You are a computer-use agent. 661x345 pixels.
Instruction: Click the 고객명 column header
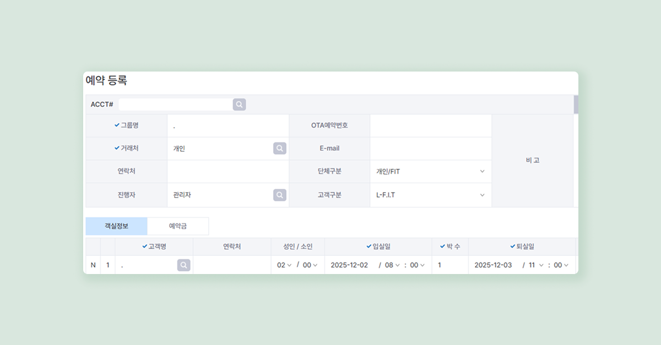point(154,247)
